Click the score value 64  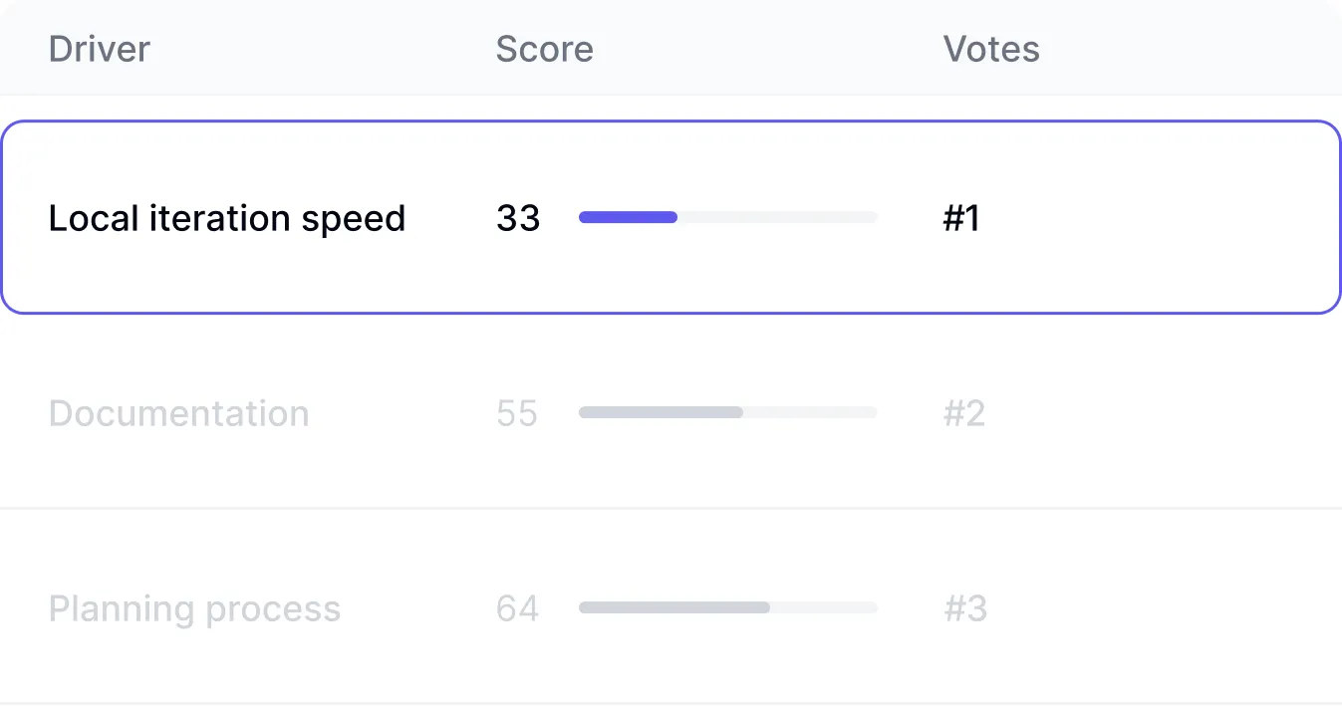pyautogui.click(x=517, y=608)
